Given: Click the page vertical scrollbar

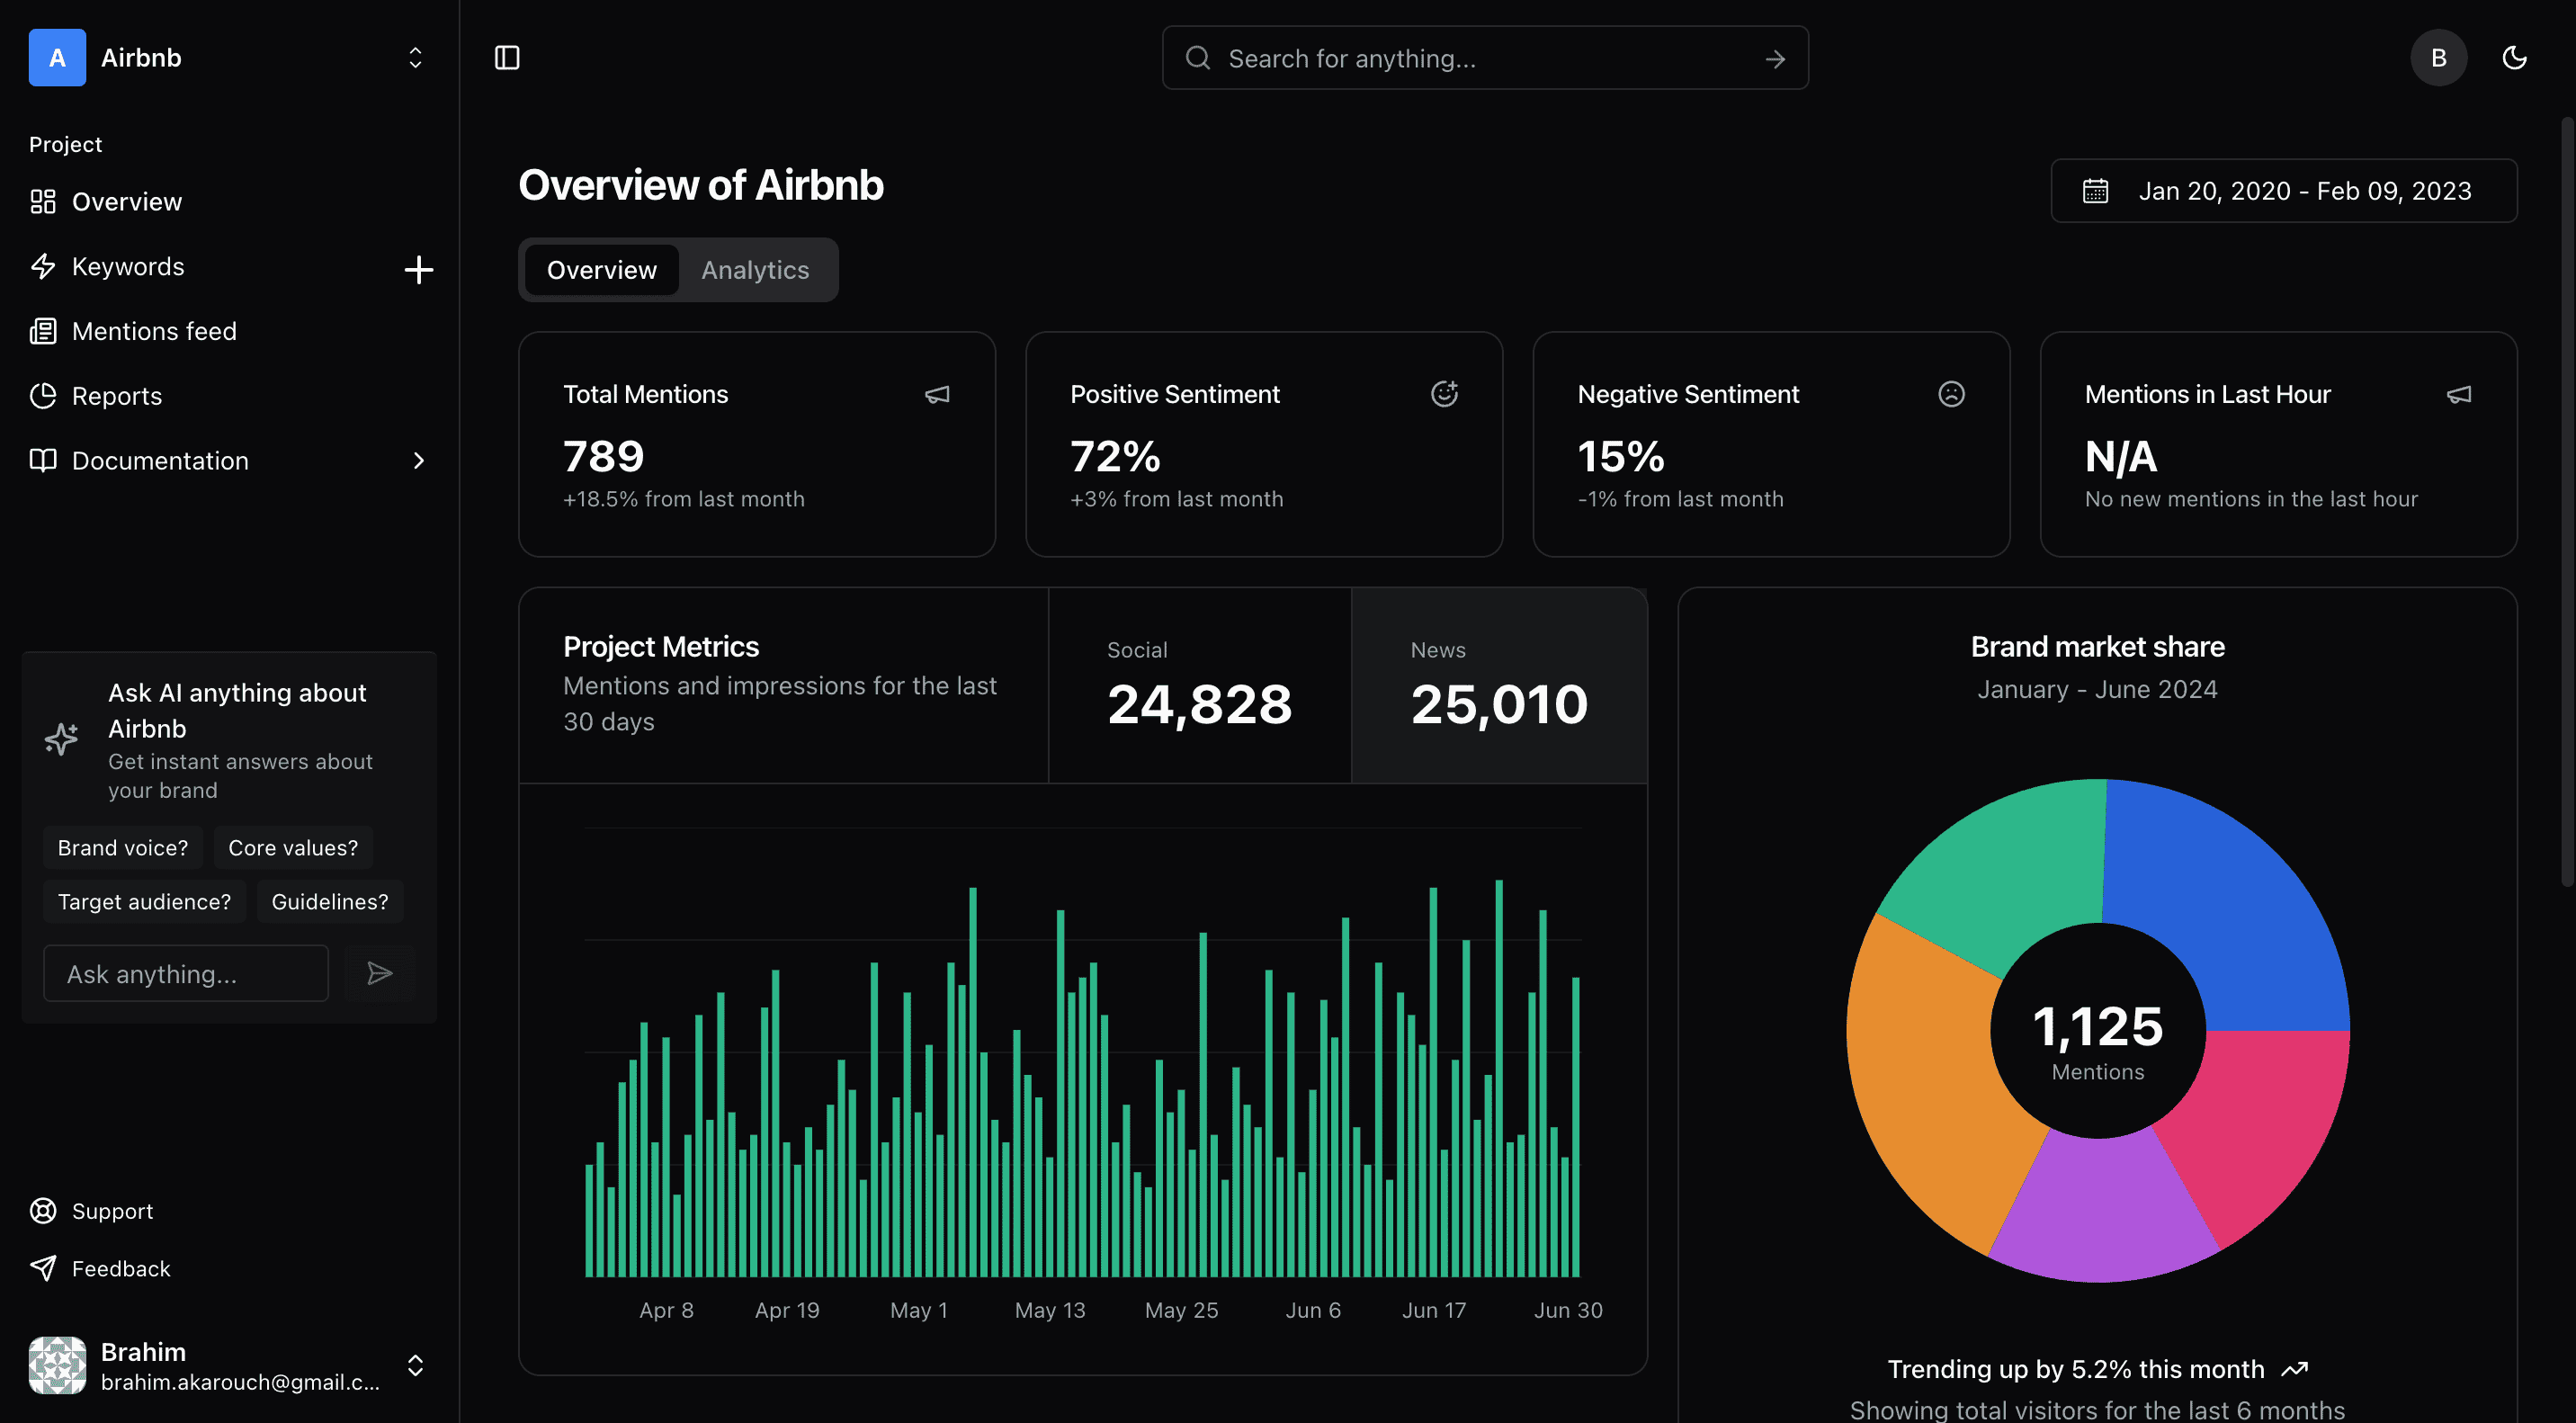Looking at the screenshot, I should pyautogui.click(x=2566, y=500).
